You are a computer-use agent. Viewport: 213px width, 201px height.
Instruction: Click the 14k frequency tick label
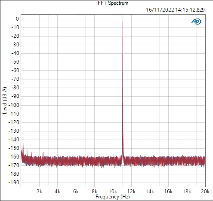(x=150, y=192)
